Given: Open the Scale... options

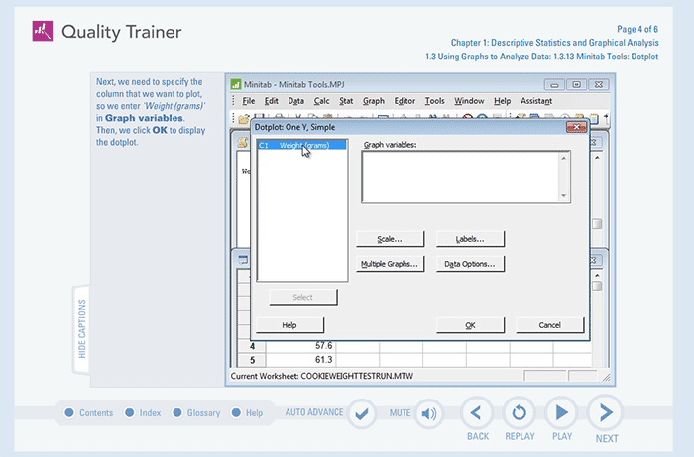Looking at the screenshot, I should click(391, 239).
